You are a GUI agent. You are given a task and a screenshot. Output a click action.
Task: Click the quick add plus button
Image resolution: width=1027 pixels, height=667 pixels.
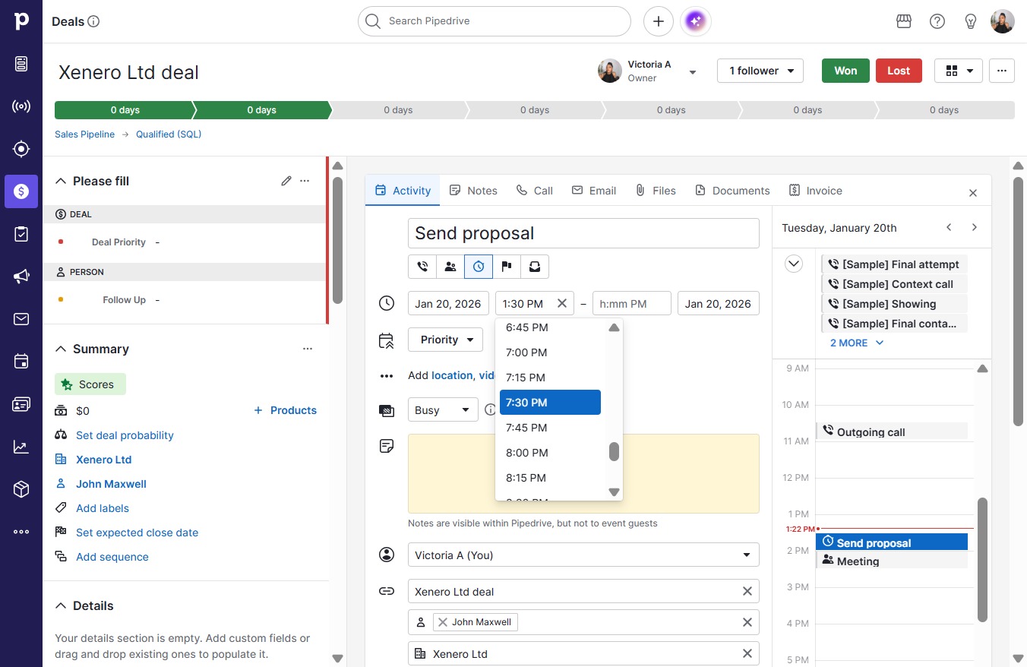tap(659, 21)
